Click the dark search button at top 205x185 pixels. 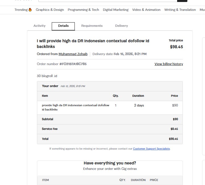tap(182, 1)
